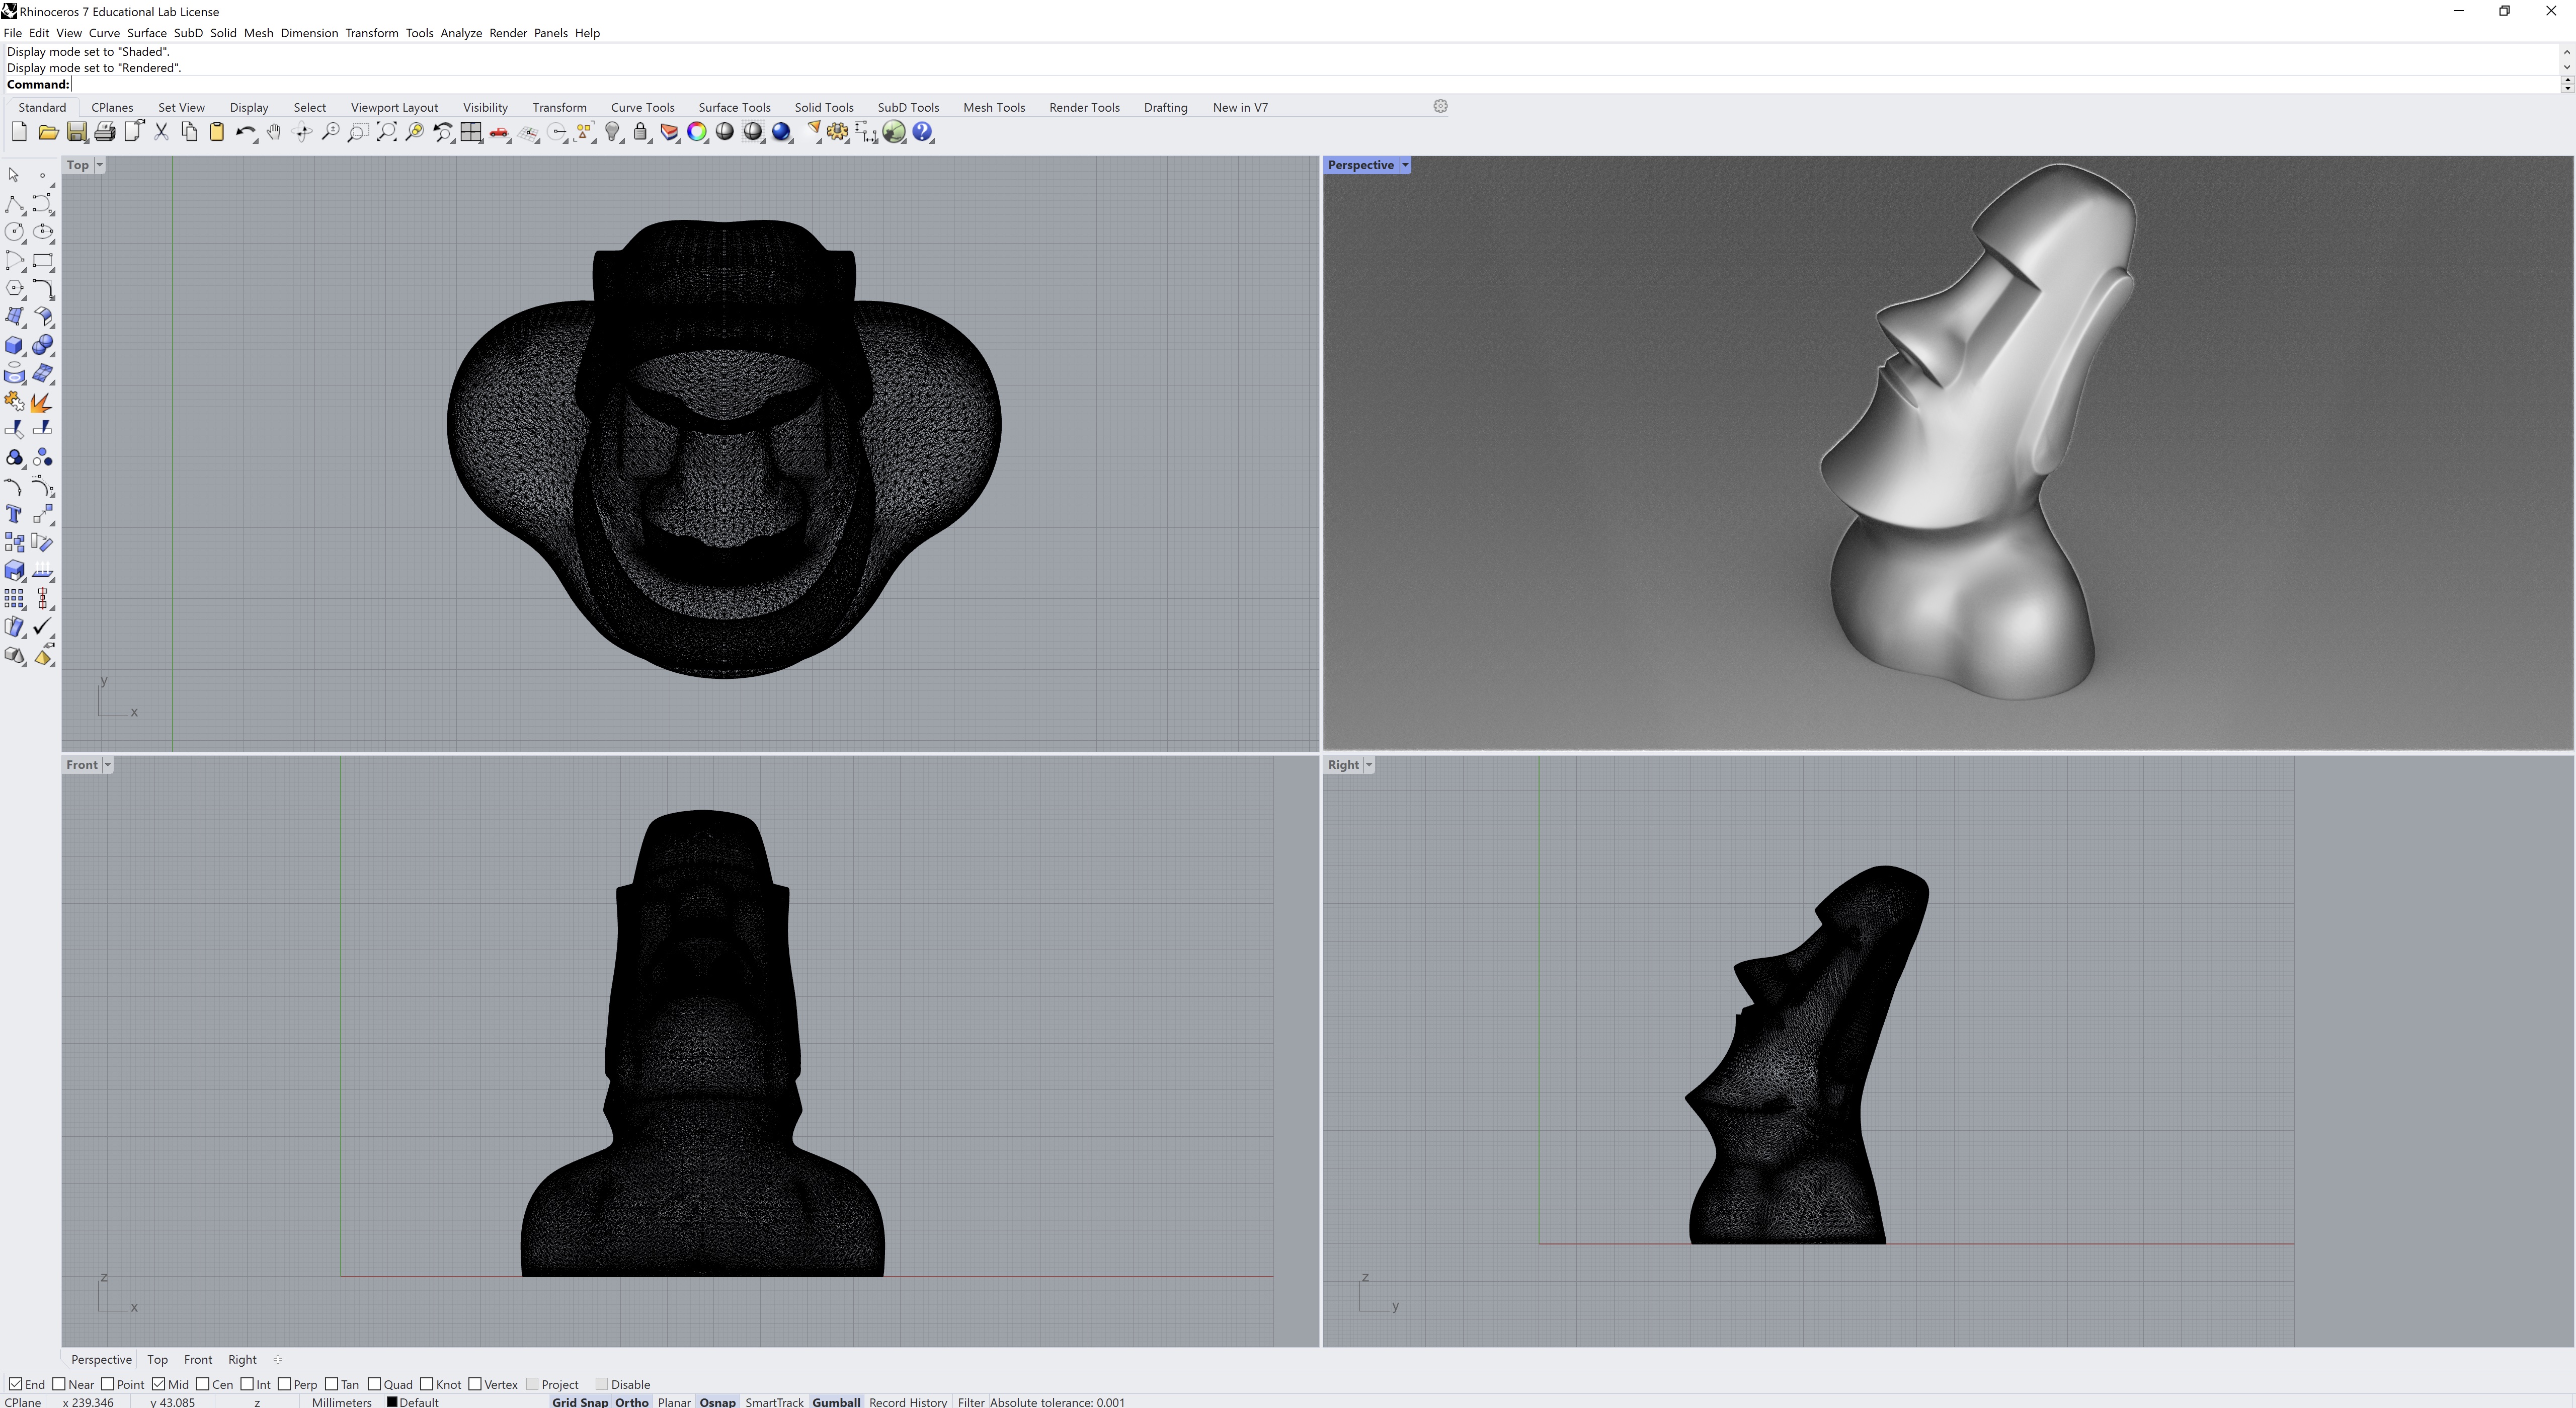This screenshot has width=2576, height=1408.
Task: Click Zoom Extents icon
Action: (x=386, y=132)
